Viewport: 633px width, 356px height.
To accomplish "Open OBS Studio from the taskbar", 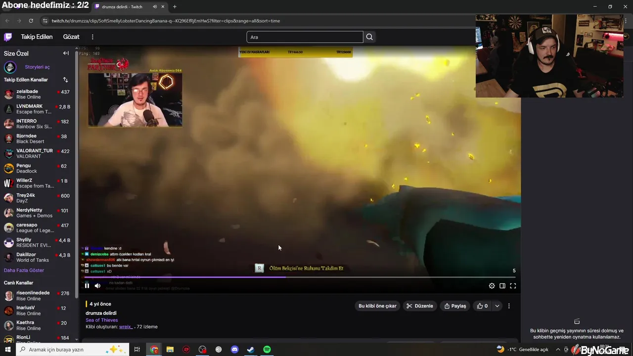I will click(x=219, y=350).
